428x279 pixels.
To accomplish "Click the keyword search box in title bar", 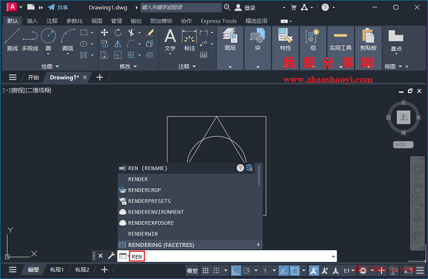I will pyautogui.click(x=181, y=8).
